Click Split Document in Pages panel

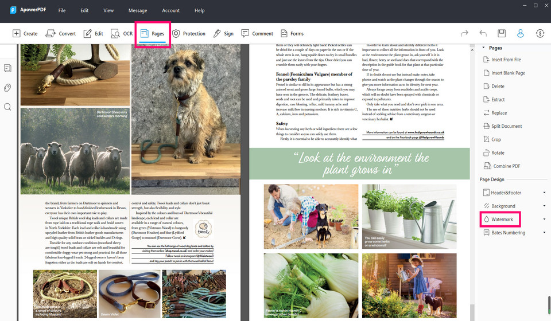pyautogui.click(x=506, y=126)
